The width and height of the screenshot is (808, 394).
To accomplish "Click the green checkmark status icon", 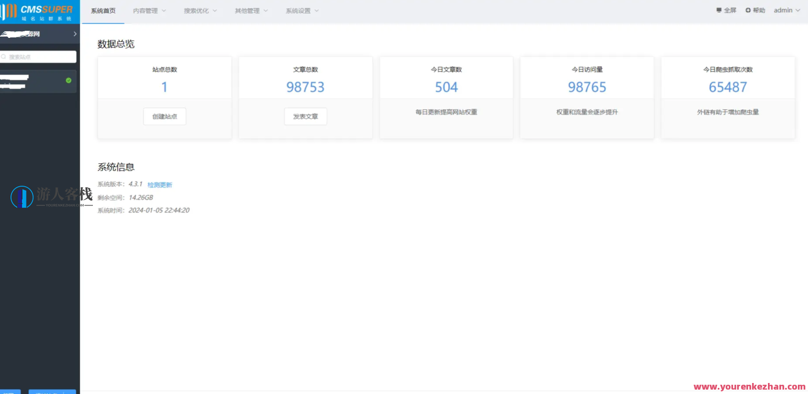I will (68, 80).
